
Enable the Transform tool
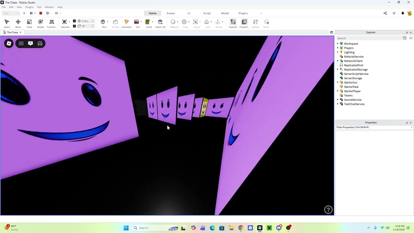click(51, 23)
